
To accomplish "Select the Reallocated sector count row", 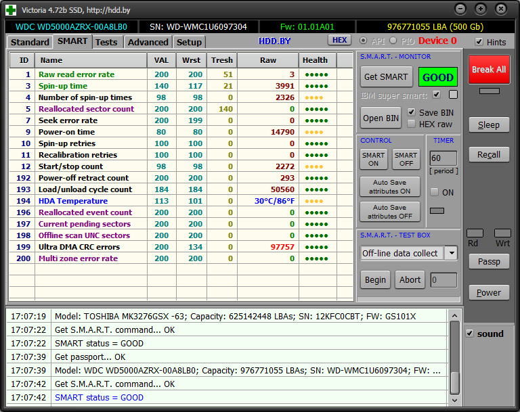I will pyautogui.click(x=181, y=109).
